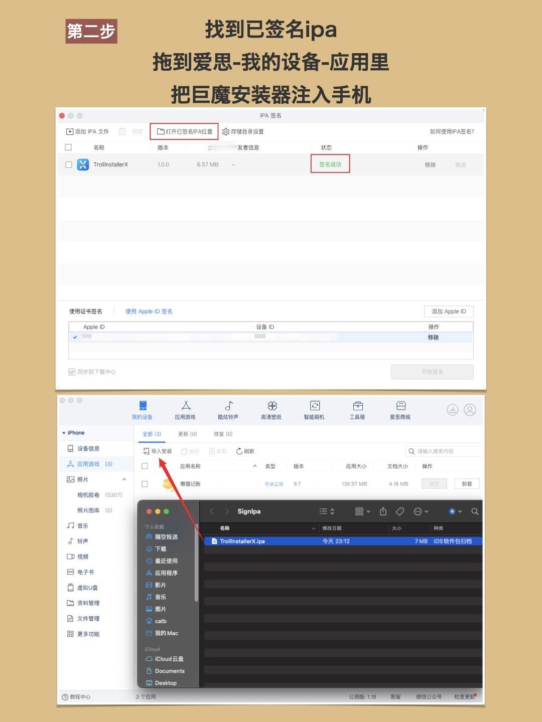The image size is (542, 722).
Task: Open 虚拟U盘 in i4 sidebar
Action: 83,588
